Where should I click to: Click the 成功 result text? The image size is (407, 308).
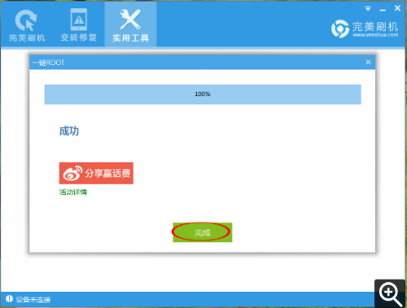pos(69,131)
